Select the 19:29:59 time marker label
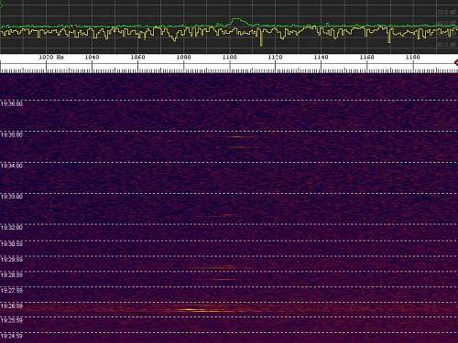 click(x=12, y=260)
